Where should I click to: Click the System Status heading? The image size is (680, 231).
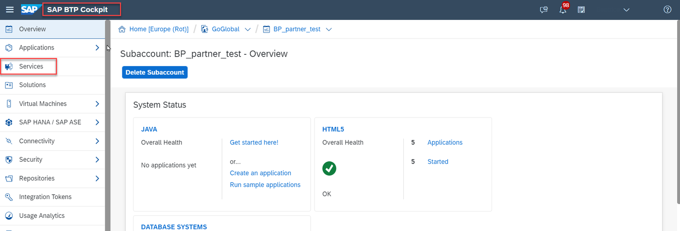(x=160, y=105)
